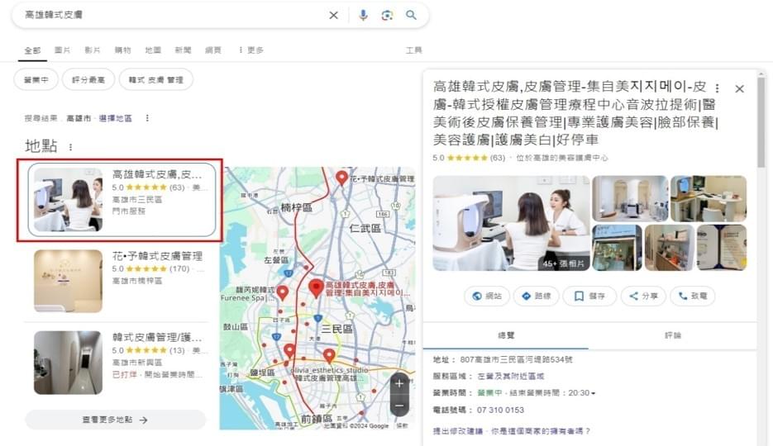Switch to the 新聞 tab
This screenshot has height=446, width=773.
point(183,50)
